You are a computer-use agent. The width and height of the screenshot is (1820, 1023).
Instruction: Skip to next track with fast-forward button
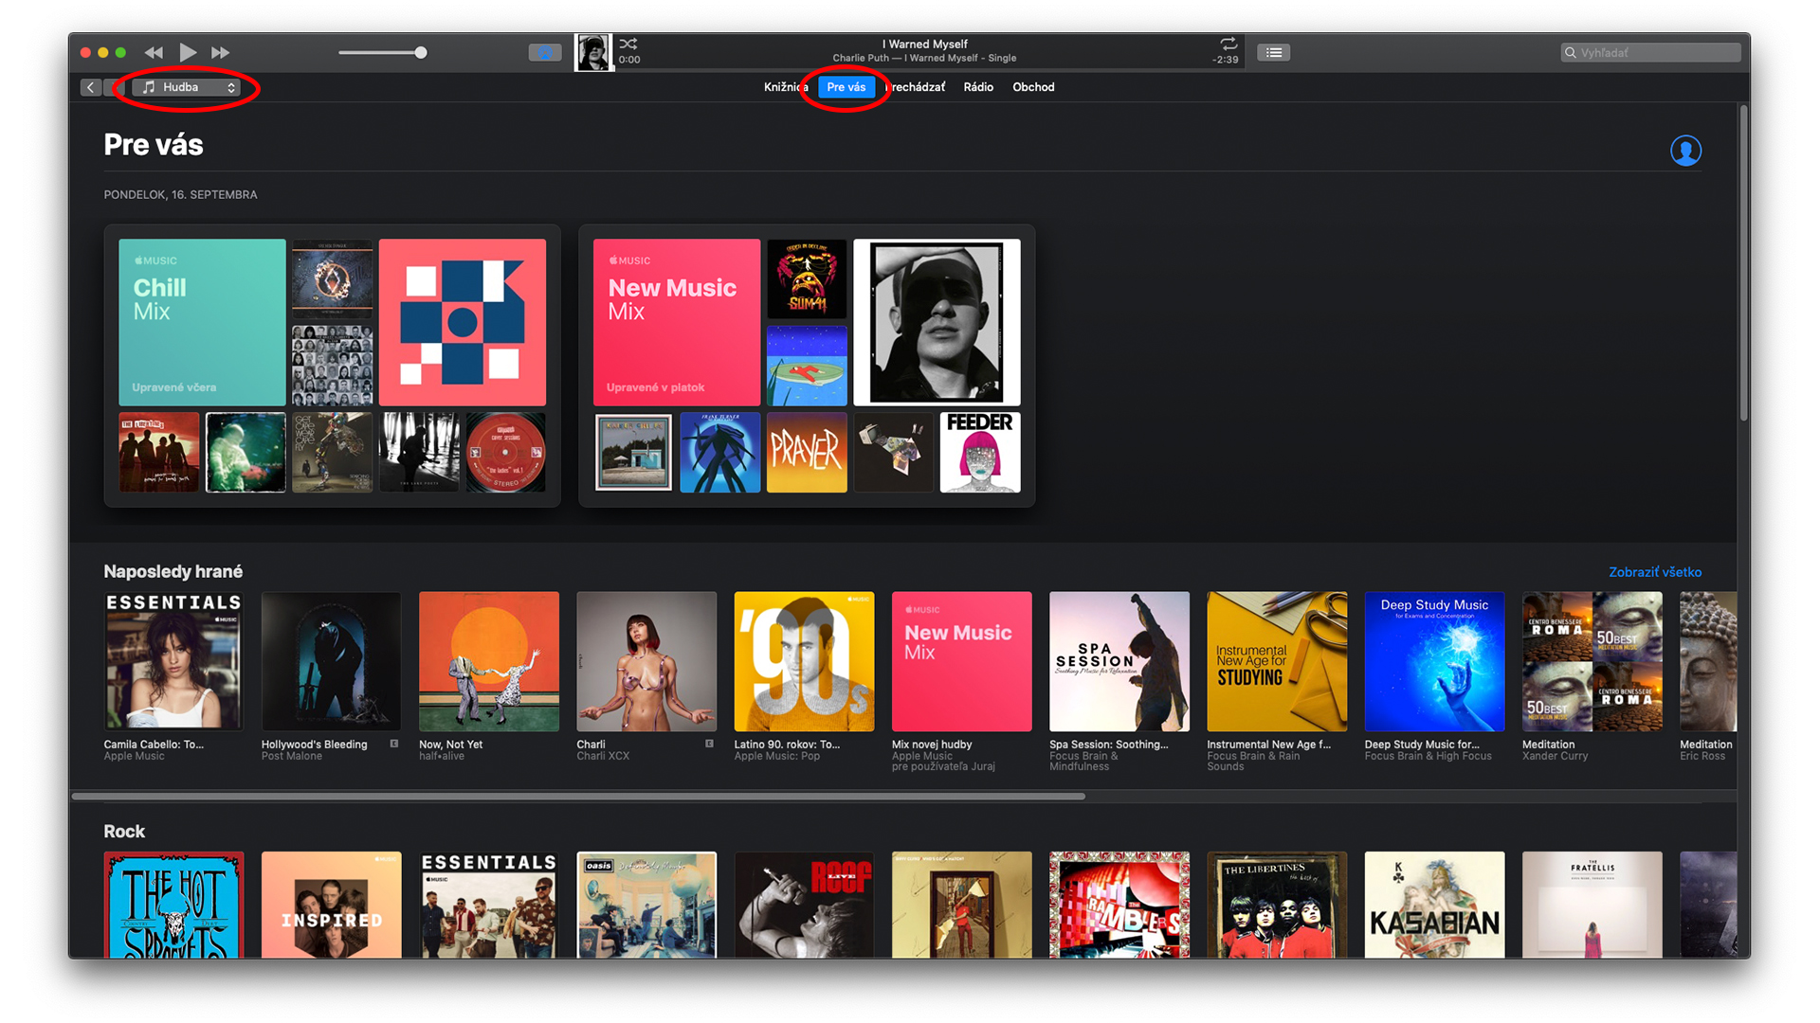[220, 53]
